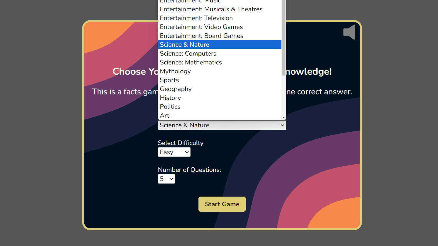Viewport: 438px width, 246px height.
Task: Select Politics category option
Action: [170, 107]
